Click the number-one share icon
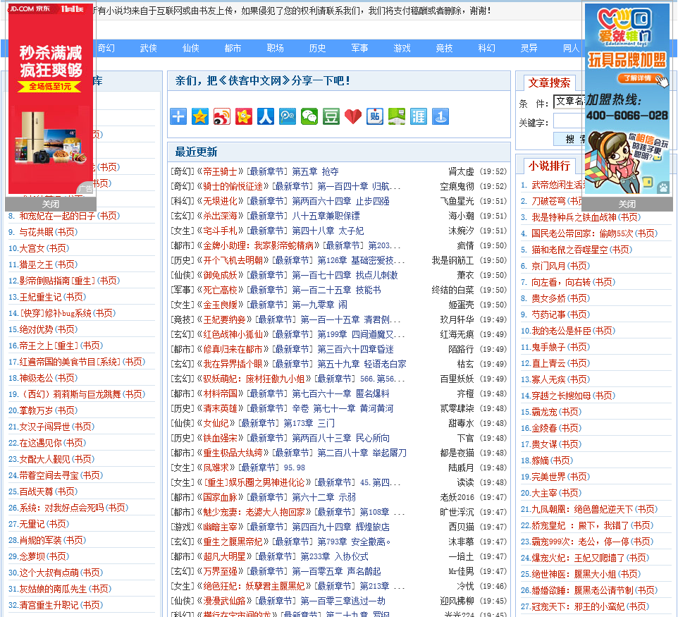This screenshot has width=678, height=617. 440,116
